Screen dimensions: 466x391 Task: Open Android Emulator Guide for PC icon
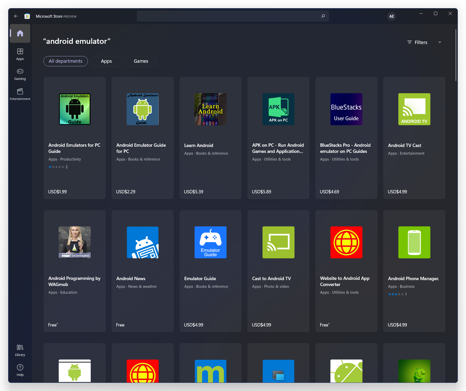(x=143, y=109)
